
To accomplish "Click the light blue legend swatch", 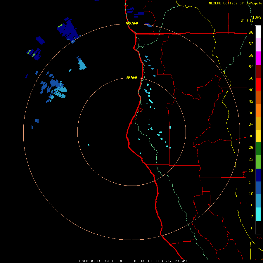I will tap(258, 201).
